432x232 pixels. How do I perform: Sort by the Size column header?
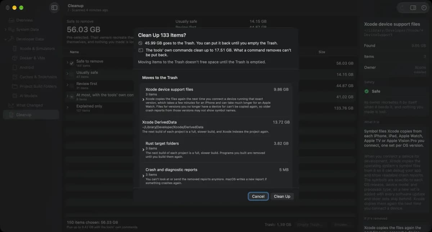(x=321, y=52)
